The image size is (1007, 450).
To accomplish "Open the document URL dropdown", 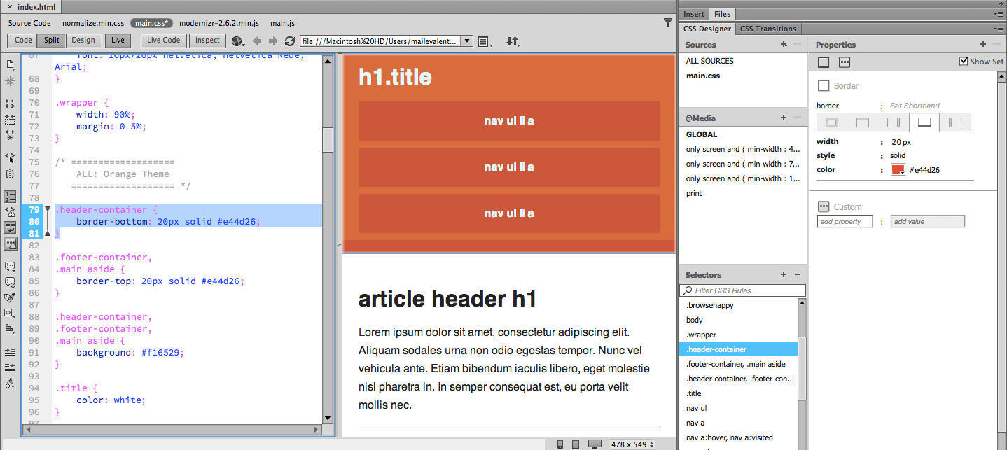I will (x=466, y=41).
